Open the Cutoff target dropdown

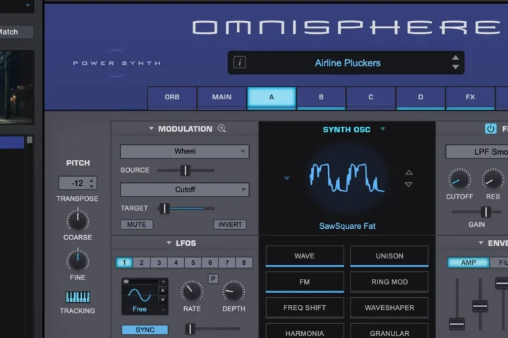(x=185, y=189)
